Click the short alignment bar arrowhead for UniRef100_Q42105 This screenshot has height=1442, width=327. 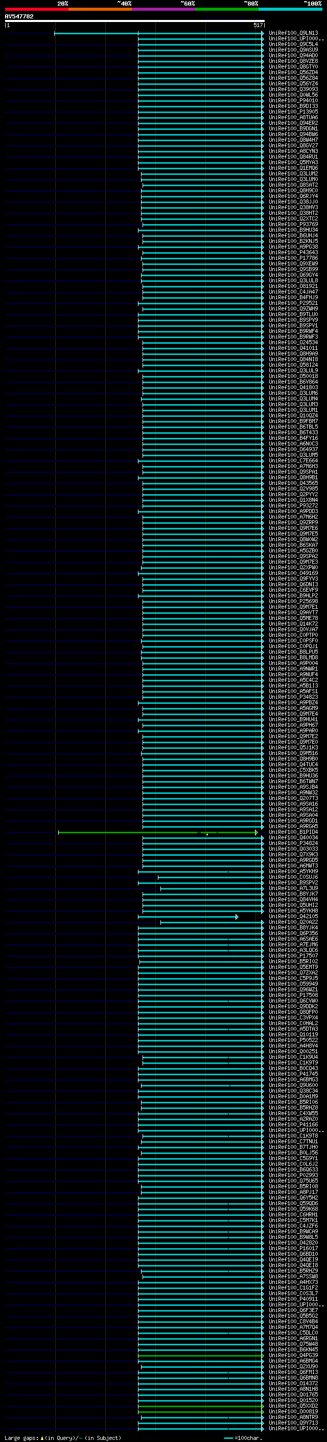point(237,917)
